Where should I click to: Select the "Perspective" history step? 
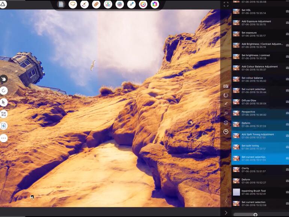point(260,113)
